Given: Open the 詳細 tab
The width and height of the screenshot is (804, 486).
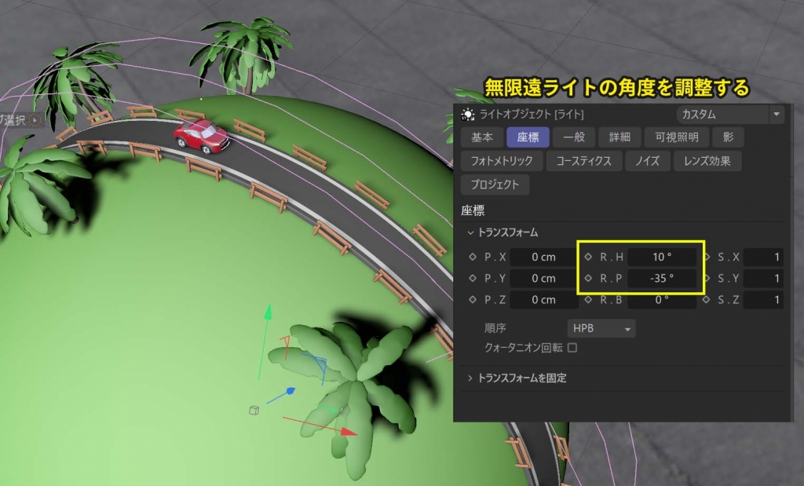Looking at the screenshot, I should [619, 137].
